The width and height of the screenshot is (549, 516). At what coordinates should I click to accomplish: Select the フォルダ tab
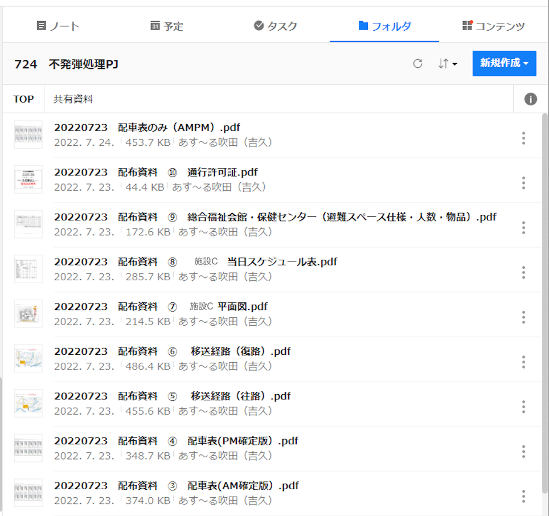point(384,26)
